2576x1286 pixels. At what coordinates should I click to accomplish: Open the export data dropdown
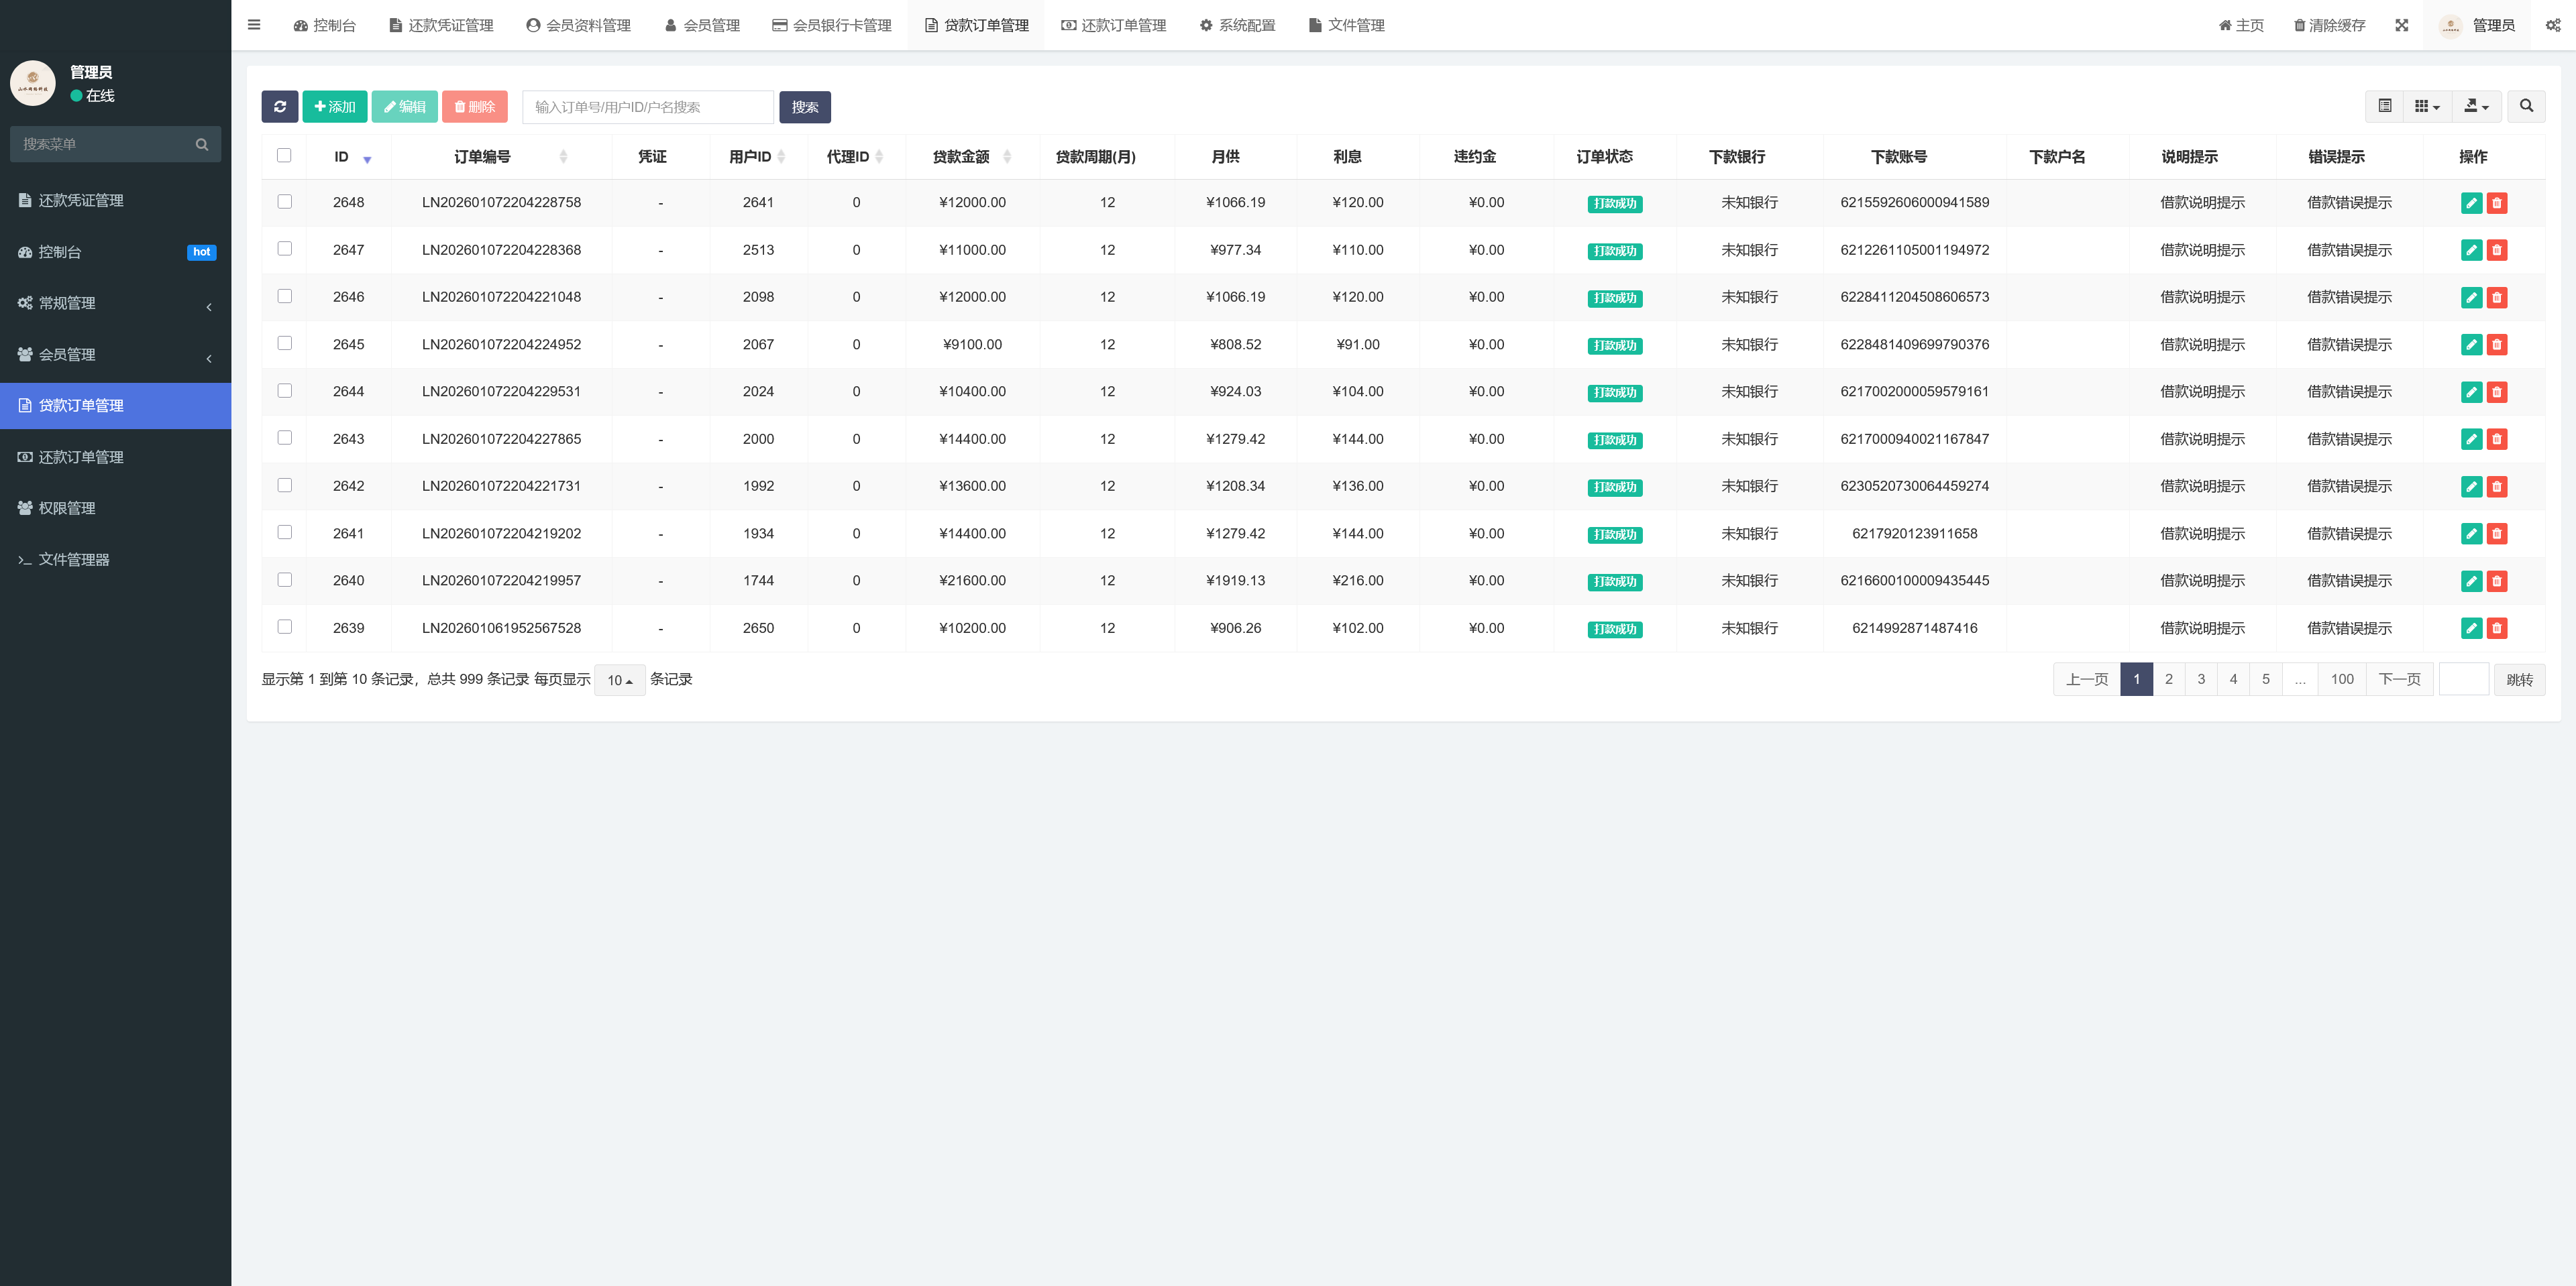point(2476,106)
